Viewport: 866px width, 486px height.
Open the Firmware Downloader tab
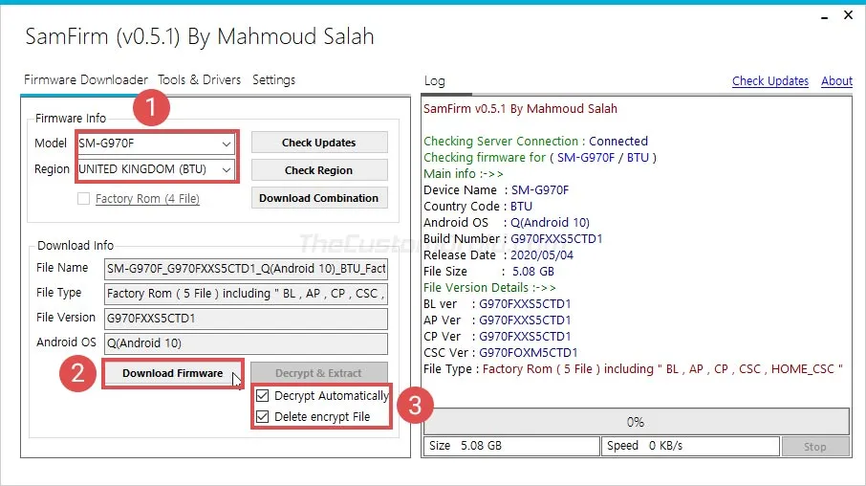click(x=86, y=79)
